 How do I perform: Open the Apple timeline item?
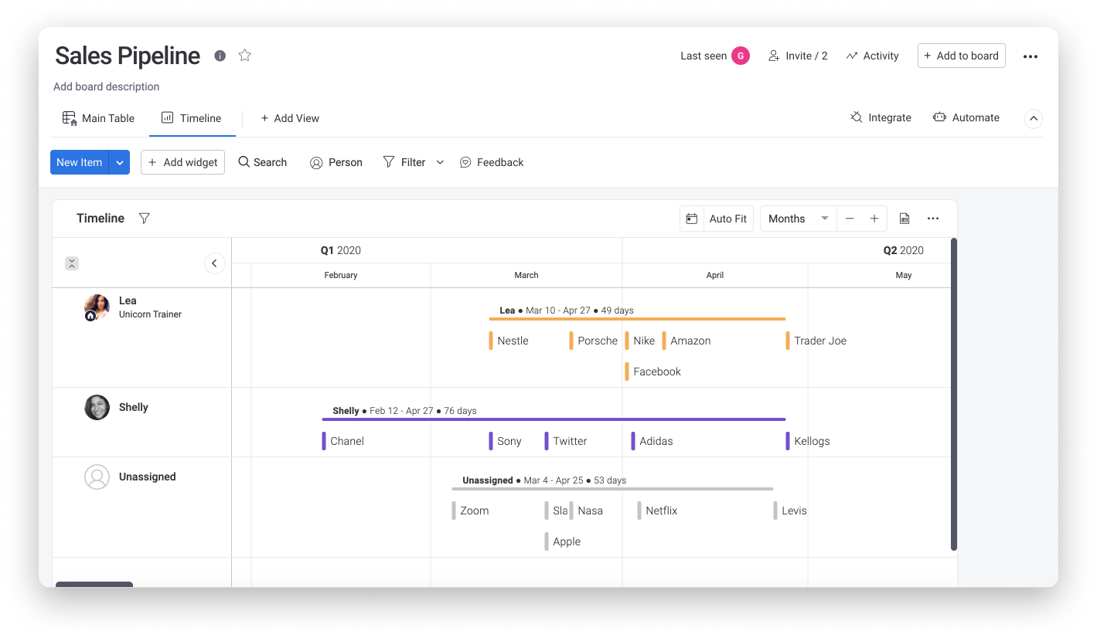563,541
